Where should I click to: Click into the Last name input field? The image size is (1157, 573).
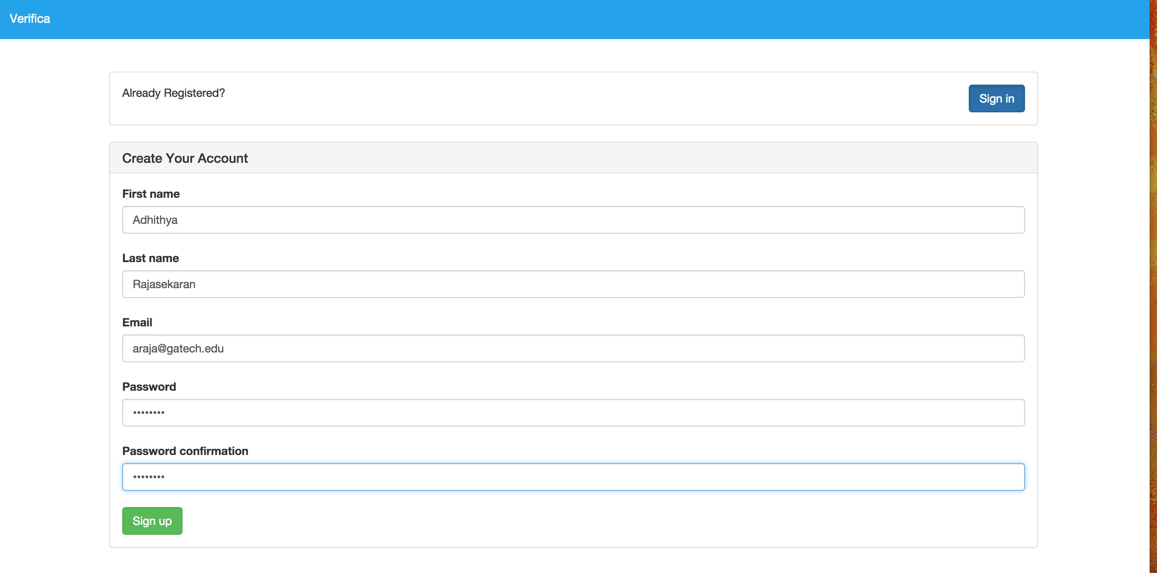(573, 284)
